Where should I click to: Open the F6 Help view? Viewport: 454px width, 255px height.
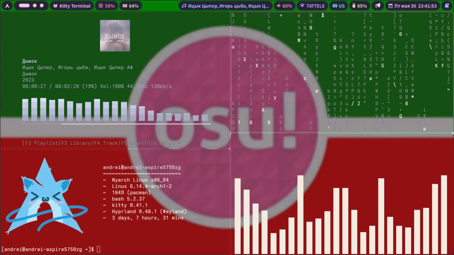[162, 143]
